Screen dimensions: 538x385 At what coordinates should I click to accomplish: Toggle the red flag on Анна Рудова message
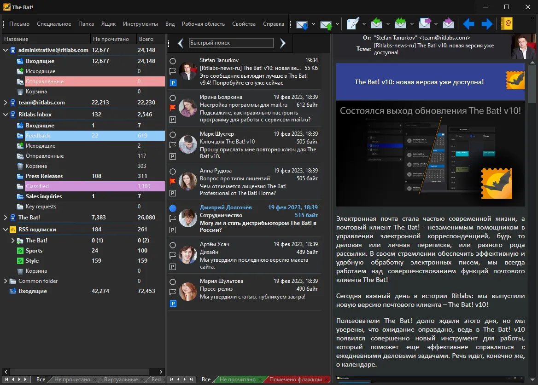tap(173, 181)
